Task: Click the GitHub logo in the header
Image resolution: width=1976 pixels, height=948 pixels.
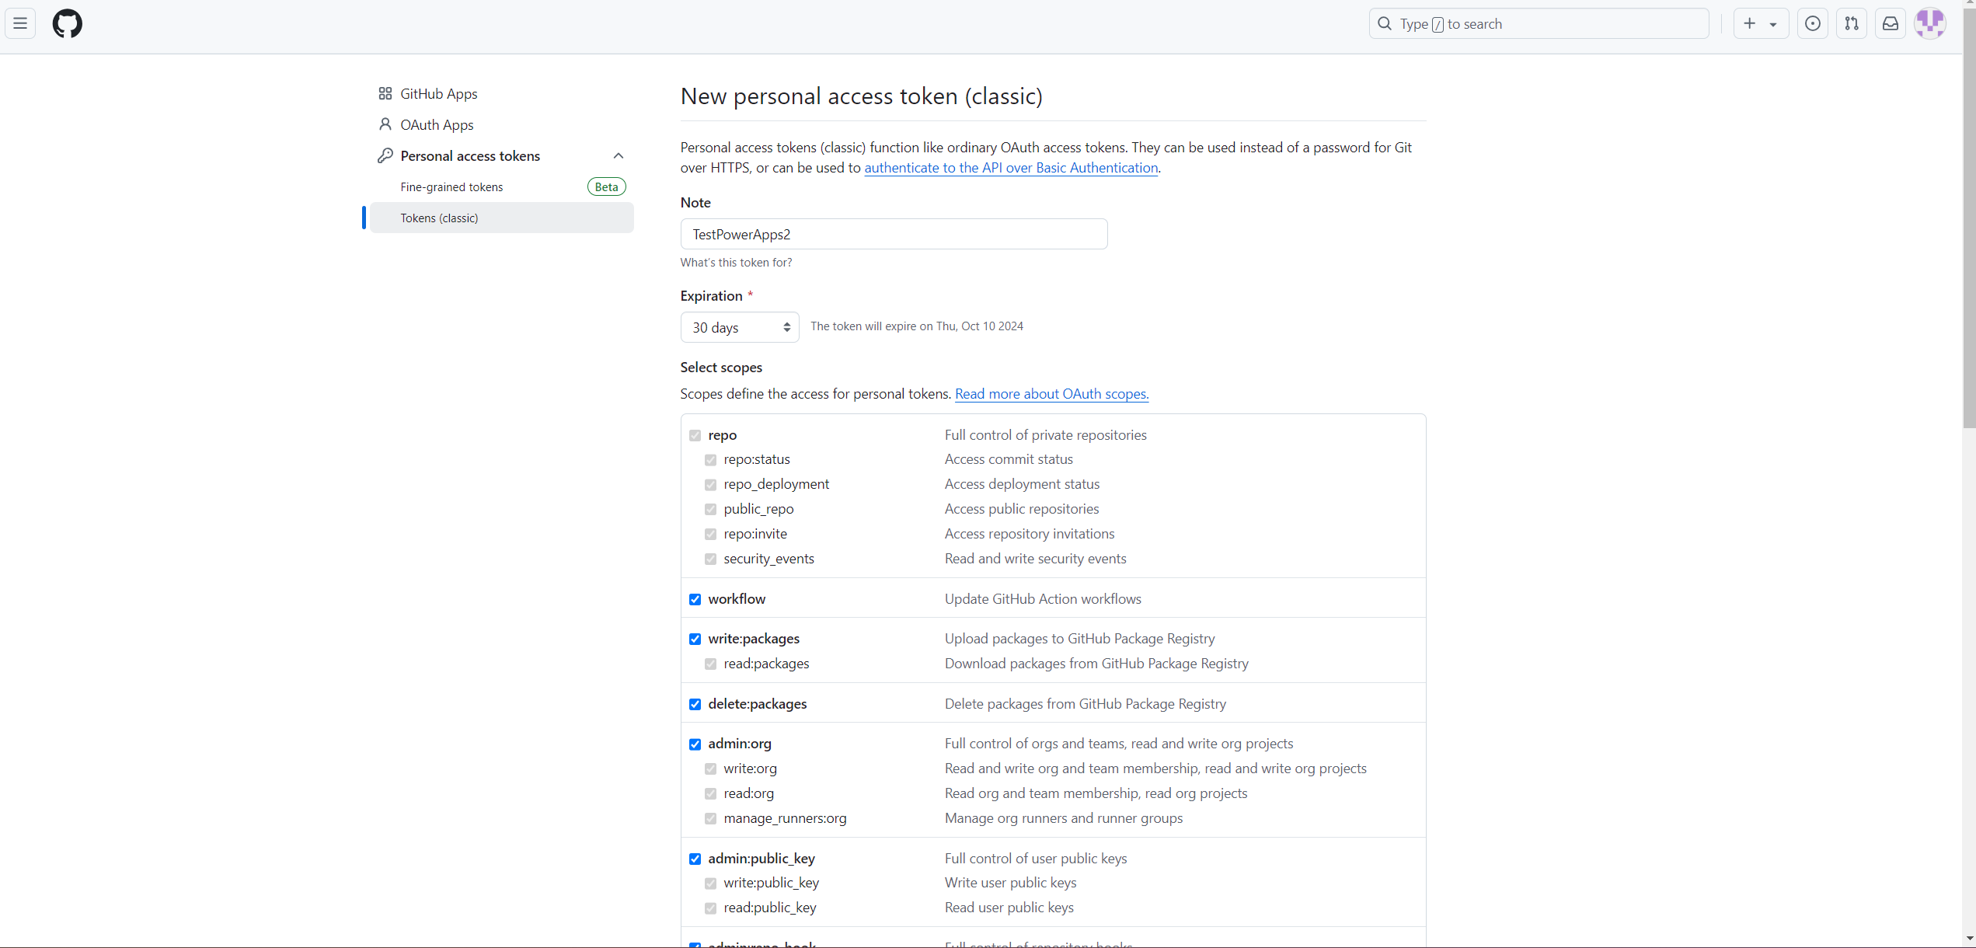Action: point(68,23)
